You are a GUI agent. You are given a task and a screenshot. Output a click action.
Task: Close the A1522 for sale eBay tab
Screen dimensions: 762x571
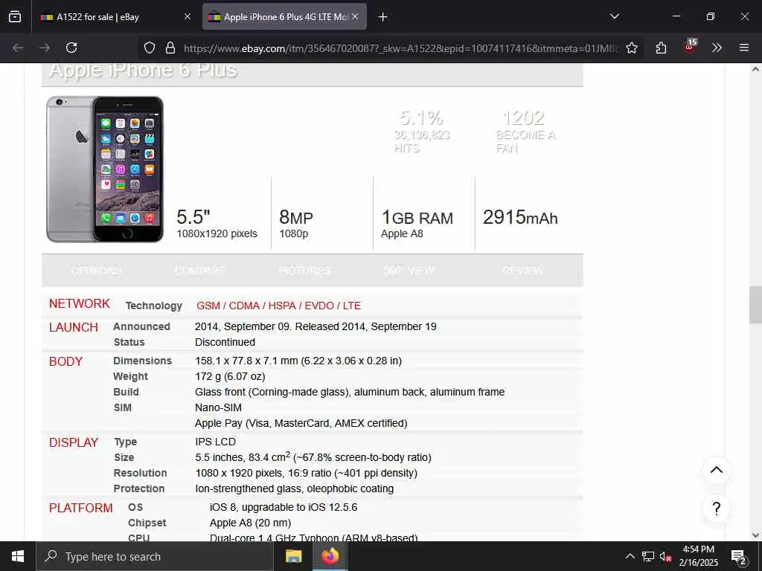(x=187, y=16)
